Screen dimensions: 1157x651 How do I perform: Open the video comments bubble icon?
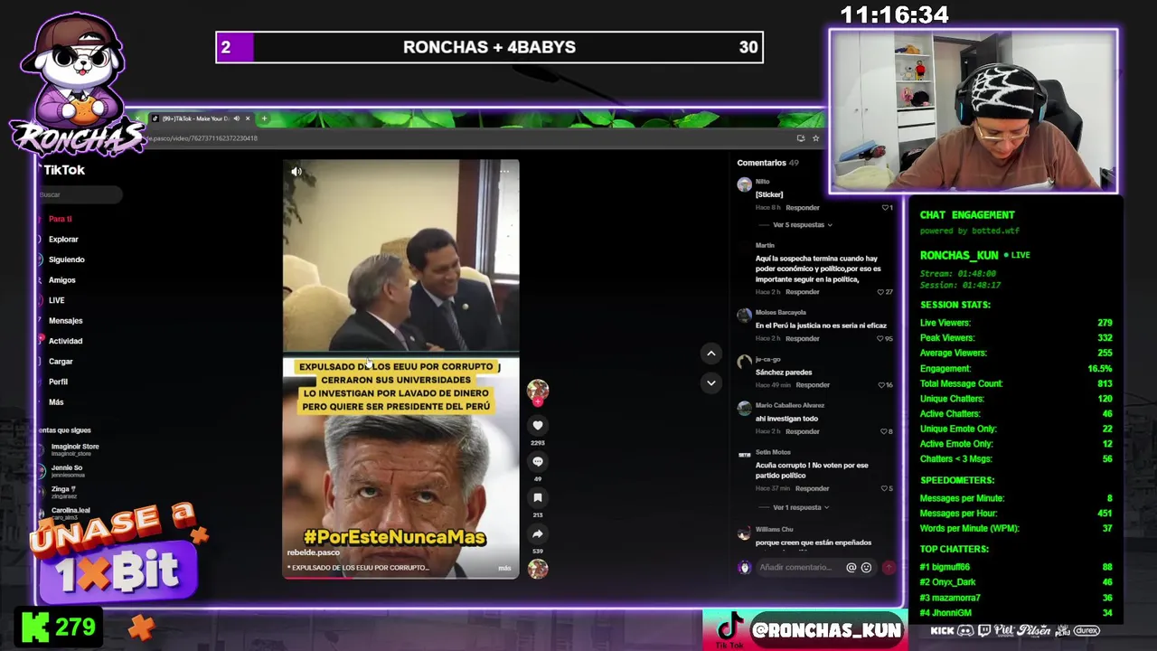(538, 461)
